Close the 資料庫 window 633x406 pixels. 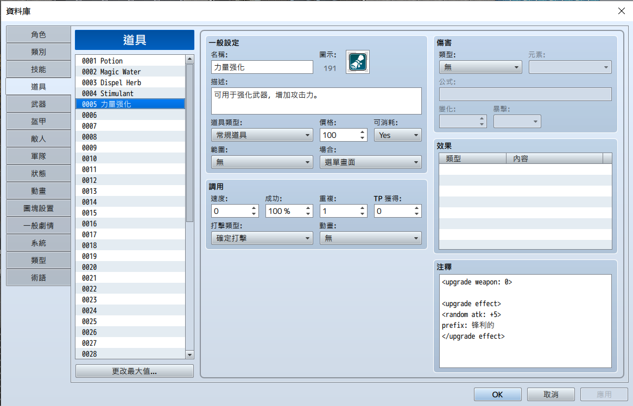621,11
